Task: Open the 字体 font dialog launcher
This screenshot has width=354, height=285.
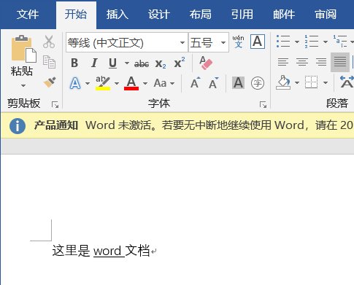Action: pos(263,105)
